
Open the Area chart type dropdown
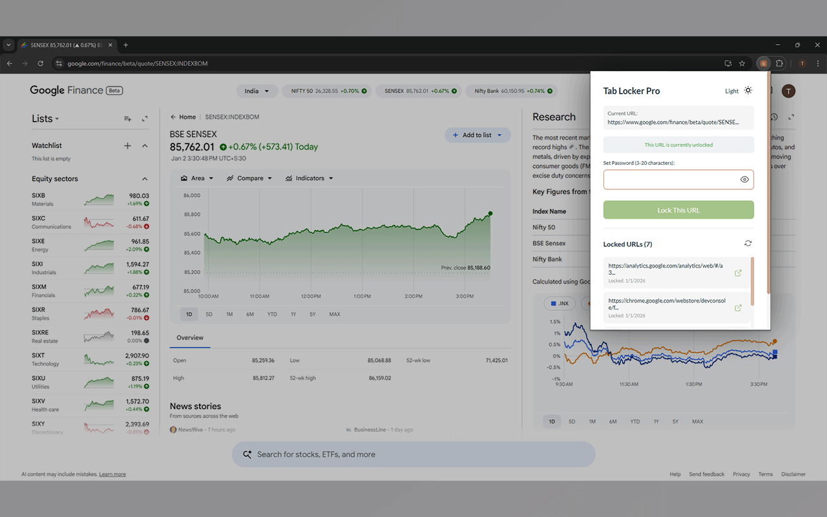197,178
